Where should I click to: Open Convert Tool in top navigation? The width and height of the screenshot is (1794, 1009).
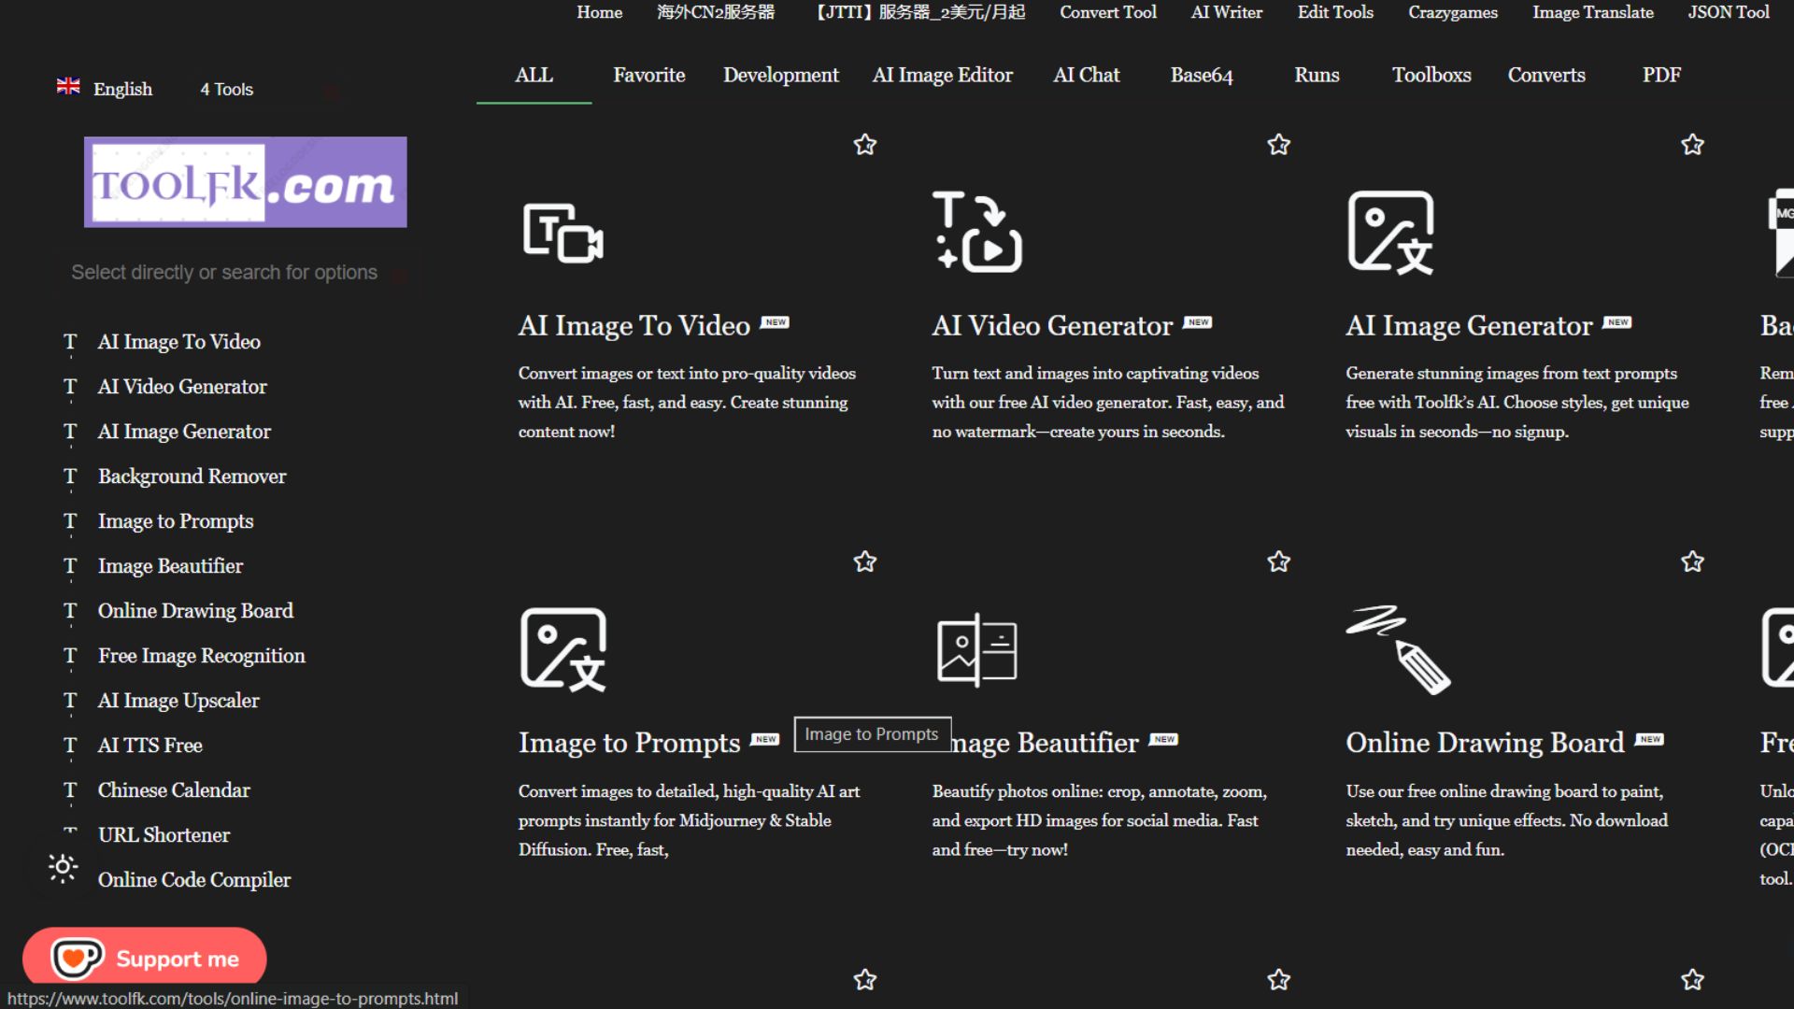click(x=1107, y=12)
